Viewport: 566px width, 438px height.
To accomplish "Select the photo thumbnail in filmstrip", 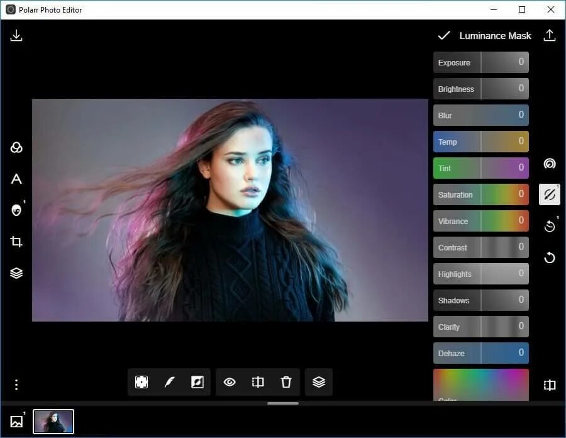I will click(x=53, y=421).
